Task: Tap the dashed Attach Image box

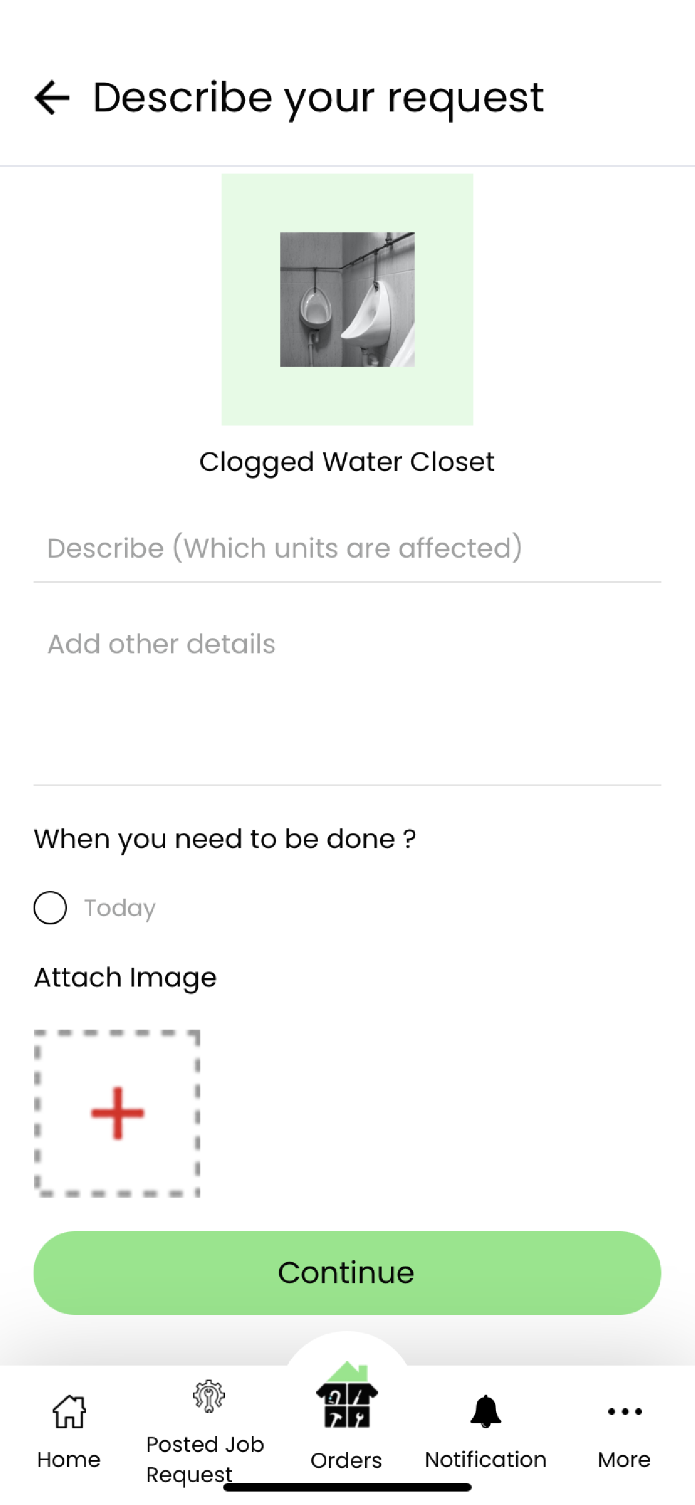Action: click(x=118, y=1113)
